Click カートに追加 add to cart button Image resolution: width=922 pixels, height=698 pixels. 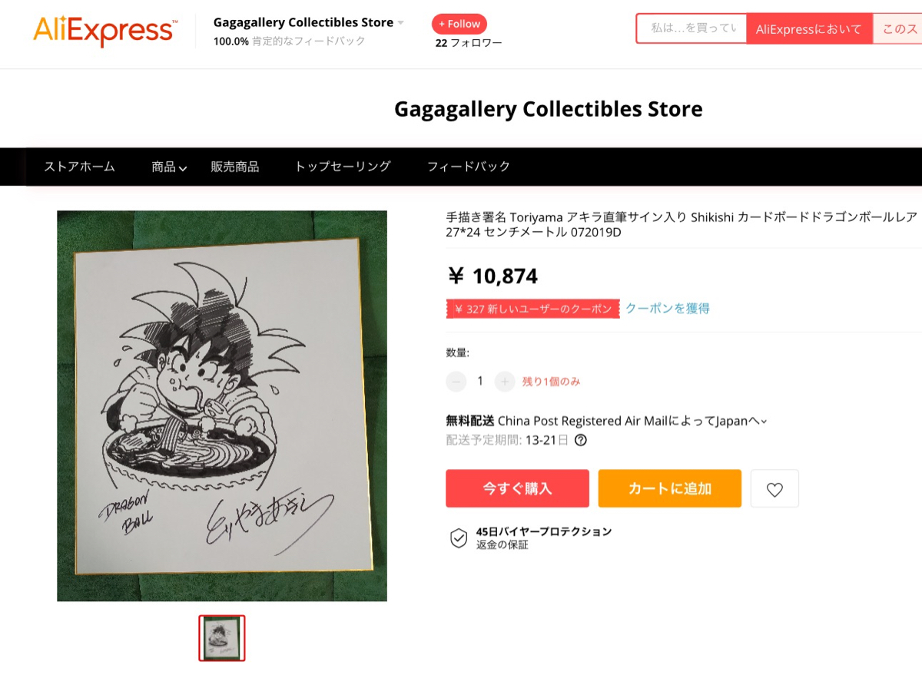(669, 488)
